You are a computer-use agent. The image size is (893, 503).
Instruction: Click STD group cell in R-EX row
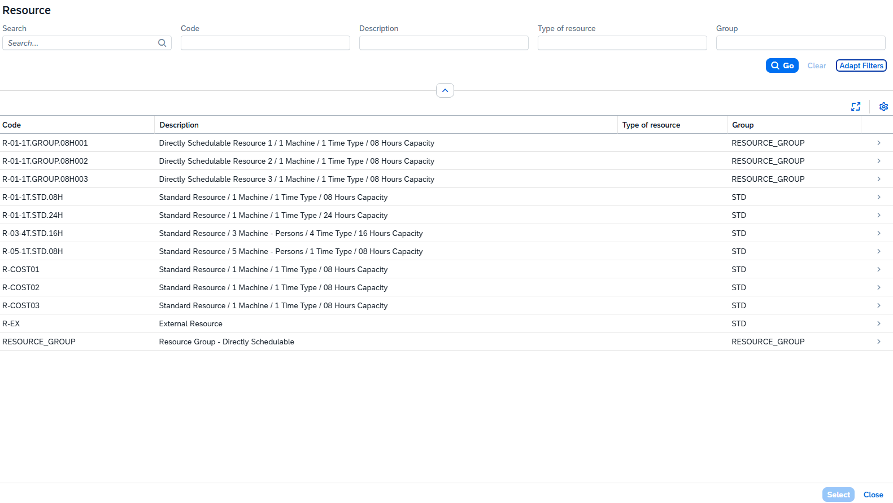coord(739,323)
